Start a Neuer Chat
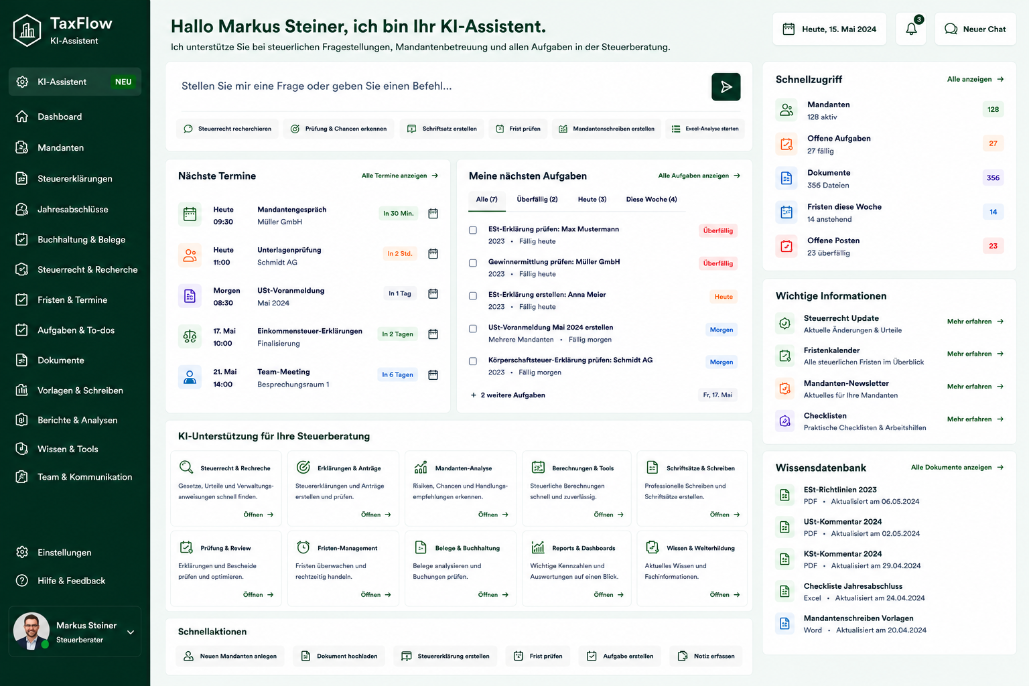 click(x=975, y=29)
